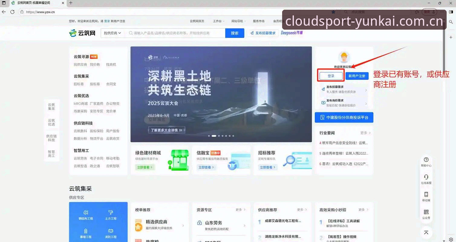This screenshot has width=456, height=242.
Task: Open 招标易 link under 云筑集采
Action: 79,84
